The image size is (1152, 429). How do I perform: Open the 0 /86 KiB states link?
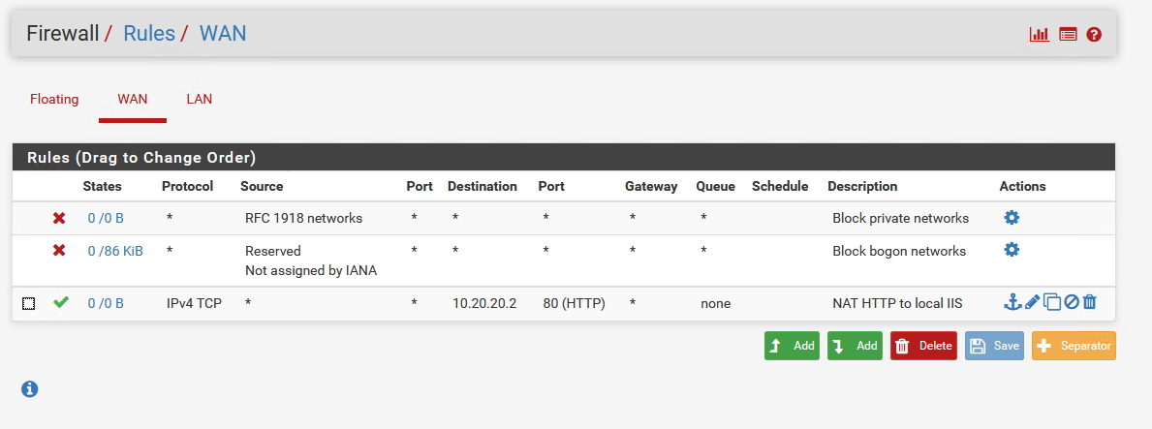tap(115, 251)
